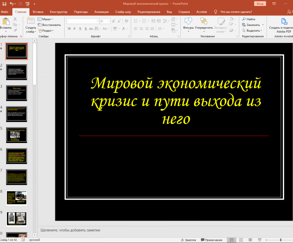Click the Undo arrow in quick access toolbar

point(11,3)
